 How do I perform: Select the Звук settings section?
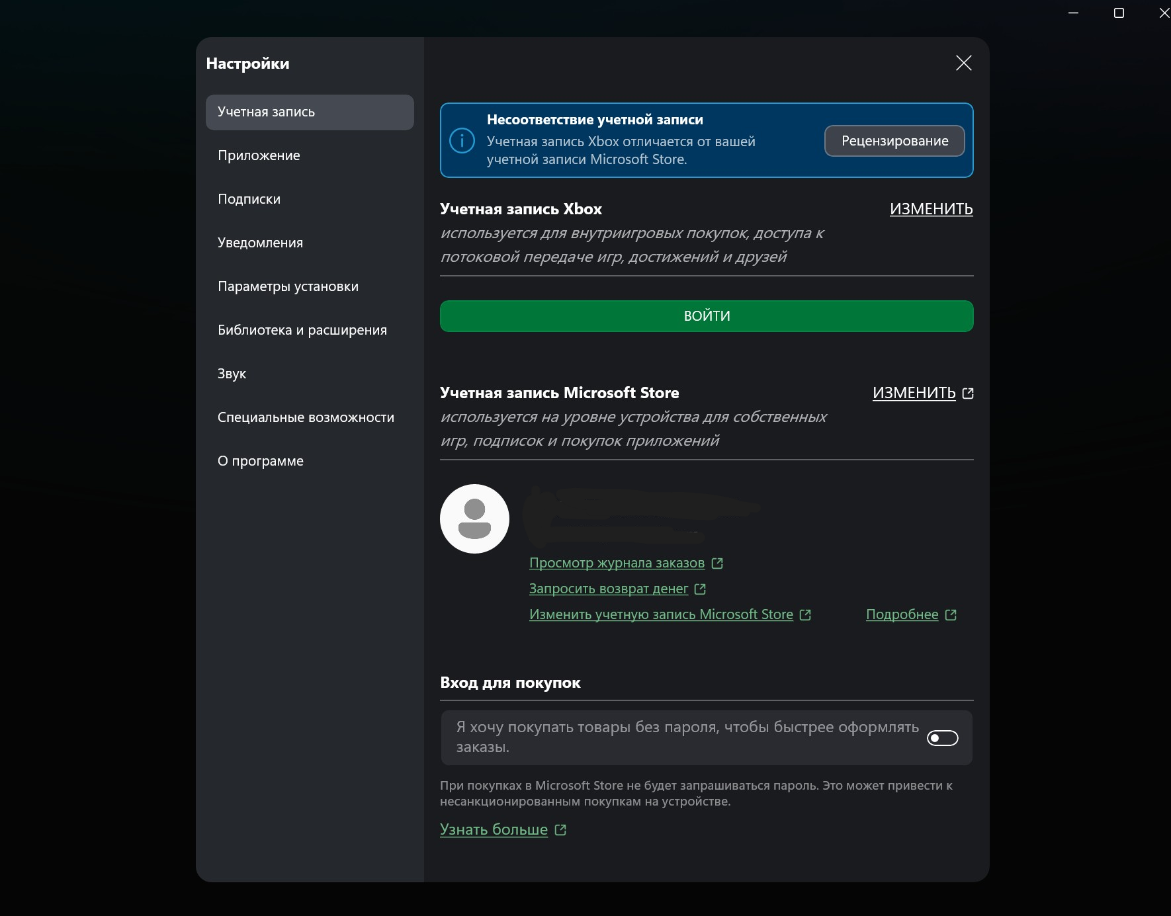pos(231,373)
